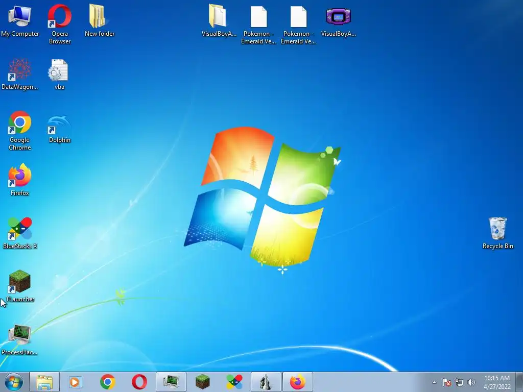Switch to the chess app in the taskbar

tap(266, 382)
